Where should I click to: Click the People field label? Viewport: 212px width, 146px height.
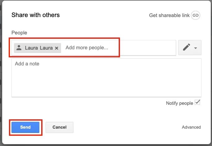tap(19, 33)
